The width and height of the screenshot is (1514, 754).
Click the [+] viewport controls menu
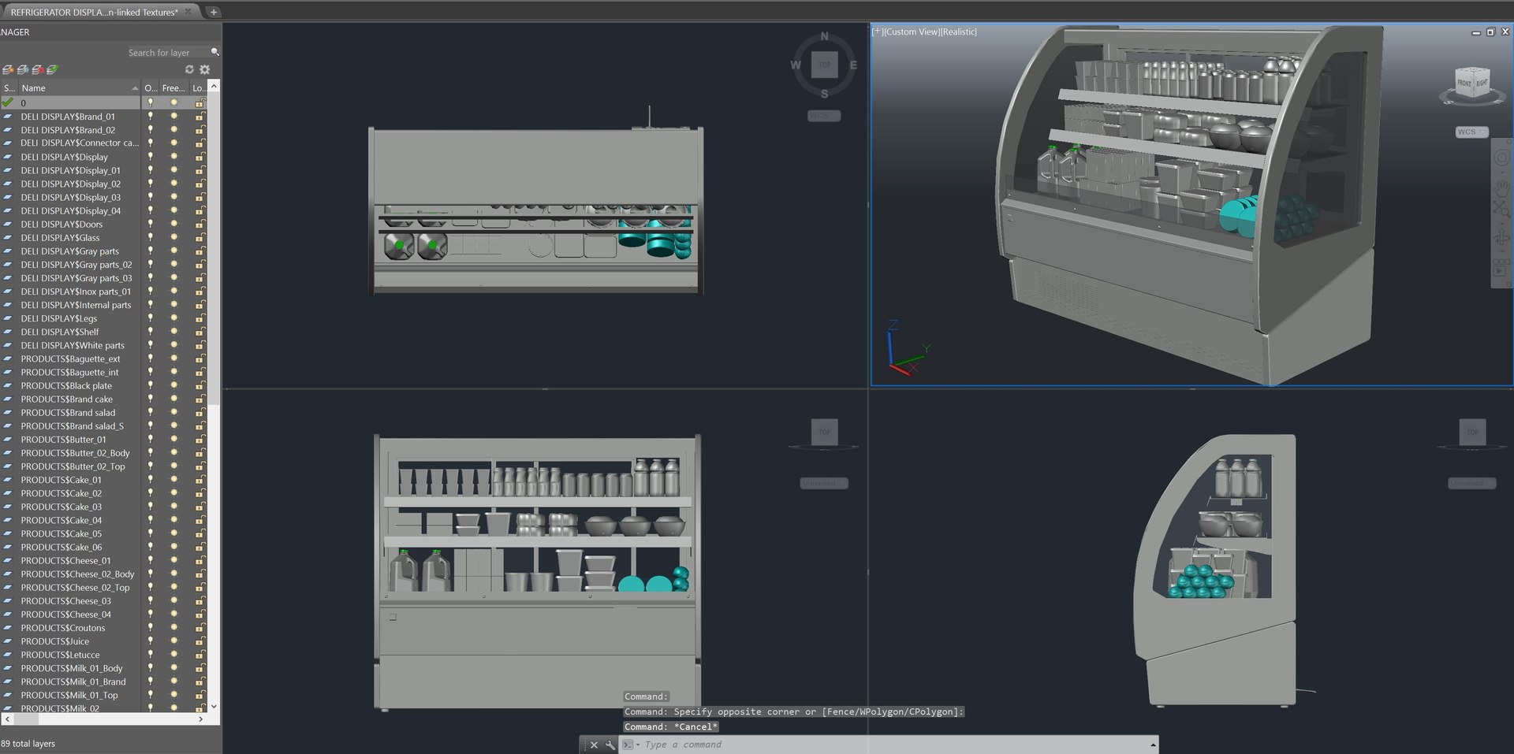coord(877,32)
